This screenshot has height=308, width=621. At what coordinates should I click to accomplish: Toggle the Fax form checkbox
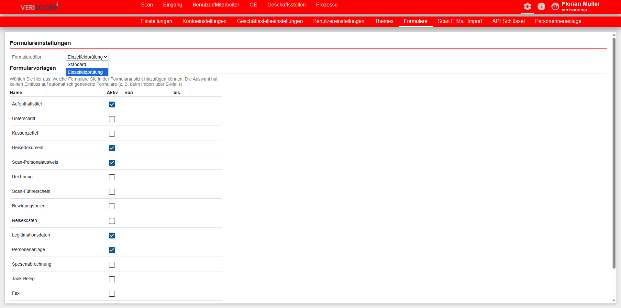(112, 294)
